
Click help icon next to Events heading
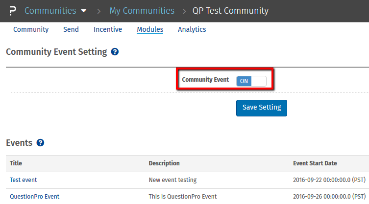[x=41, y=143]
